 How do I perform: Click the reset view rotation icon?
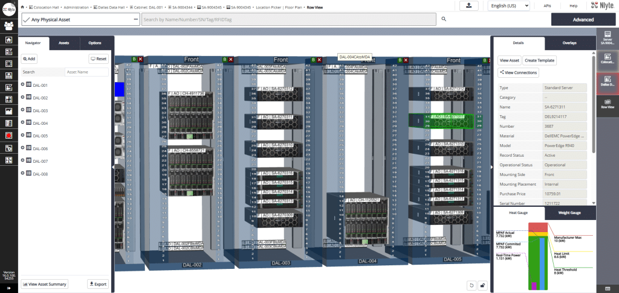tap(472, 285)
